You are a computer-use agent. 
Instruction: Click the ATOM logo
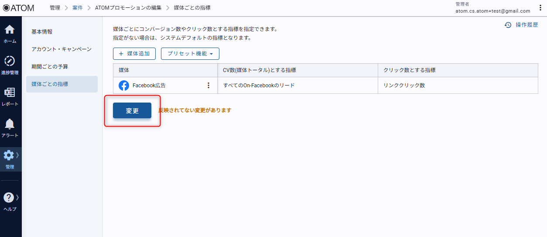pos(18,8)
